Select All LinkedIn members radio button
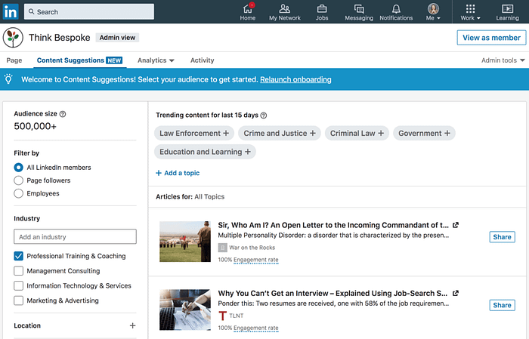This screenshot has height=339, width=529. click(x=19, y=168)
